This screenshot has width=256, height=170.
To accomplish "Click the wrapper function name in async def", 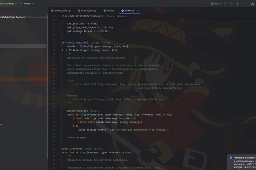I will (x=86, y=115).
